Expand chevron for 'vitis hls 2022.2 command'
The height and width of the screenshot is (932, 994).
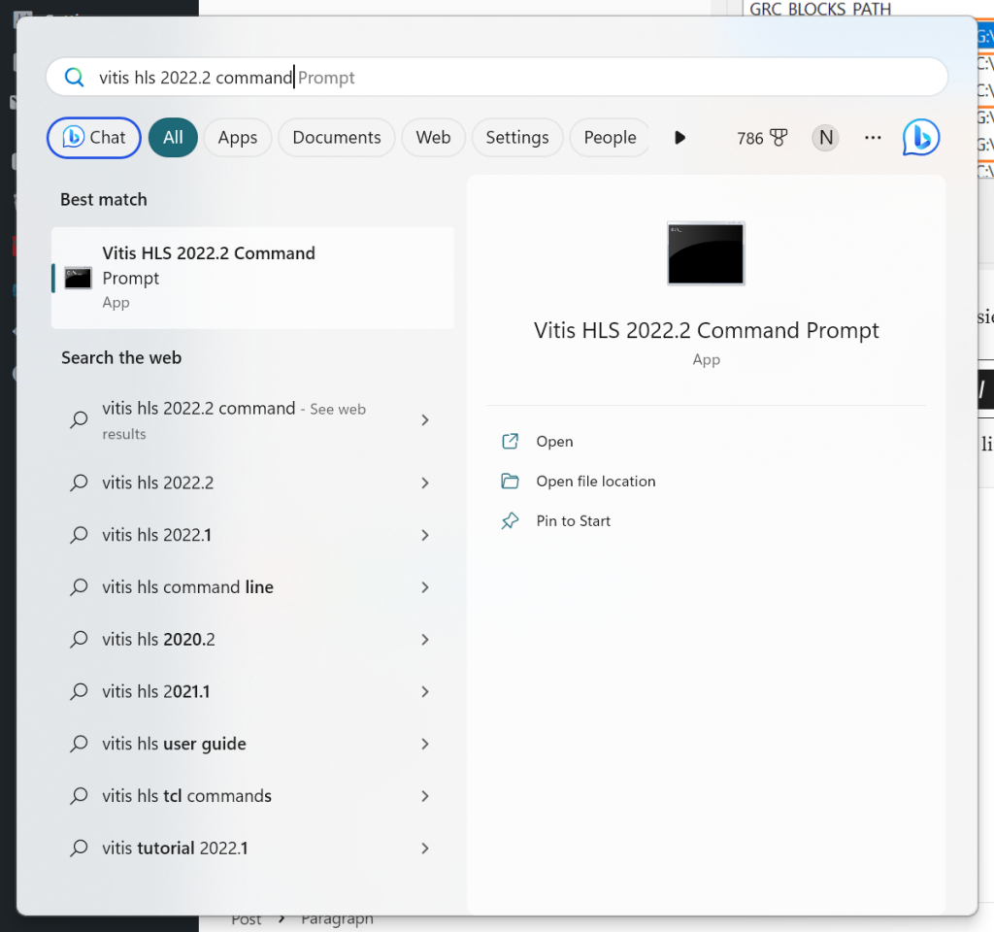425,420
